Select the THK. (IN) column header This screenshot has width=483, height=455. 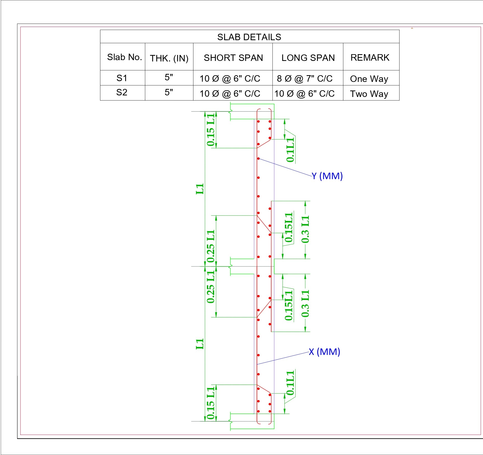pos(169,58)
